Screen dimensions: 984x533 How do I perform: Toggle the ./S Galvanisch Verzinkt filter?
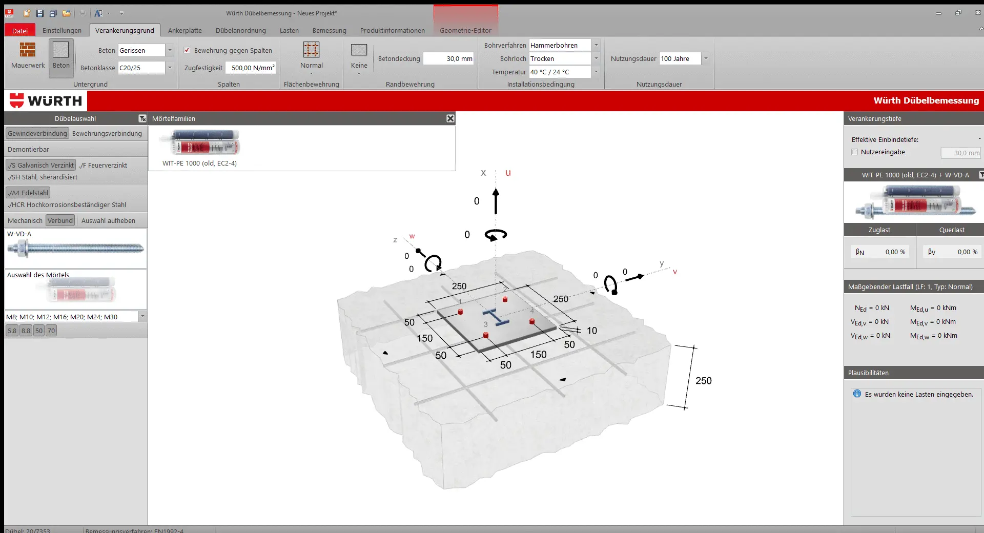[41, 165]
